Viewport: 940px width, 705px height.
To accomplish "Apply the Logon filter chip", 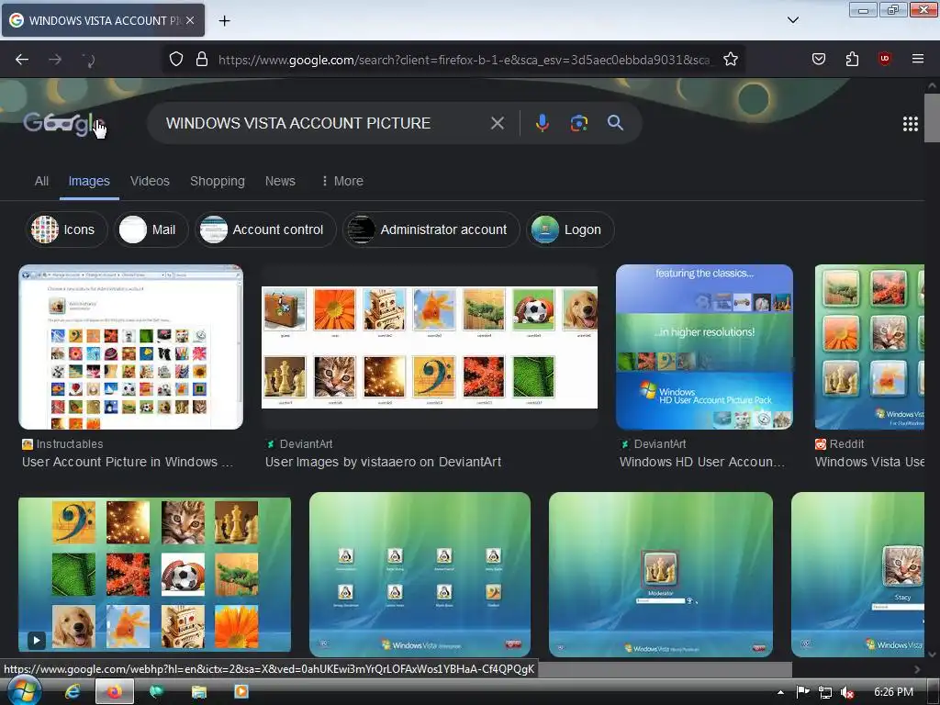I will pos(570,229).
